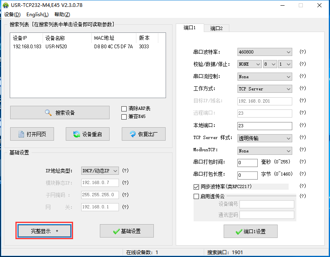Enable 启用透传云 option
Viewport: 330px width, 257px height.
196,196
